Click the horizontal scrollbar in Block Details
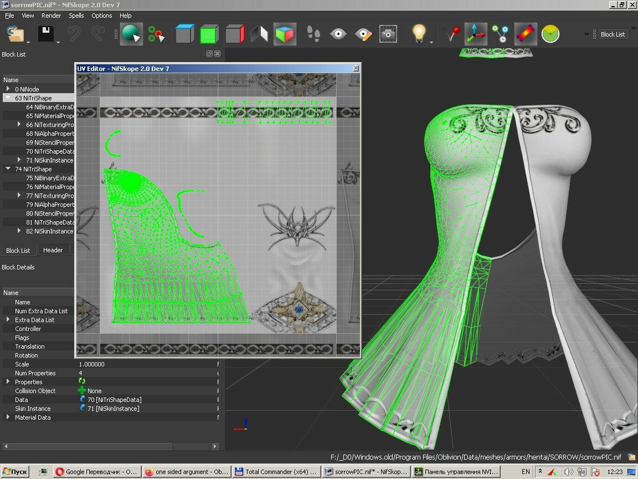The image size is (638, 479). (x=110, y=446)
